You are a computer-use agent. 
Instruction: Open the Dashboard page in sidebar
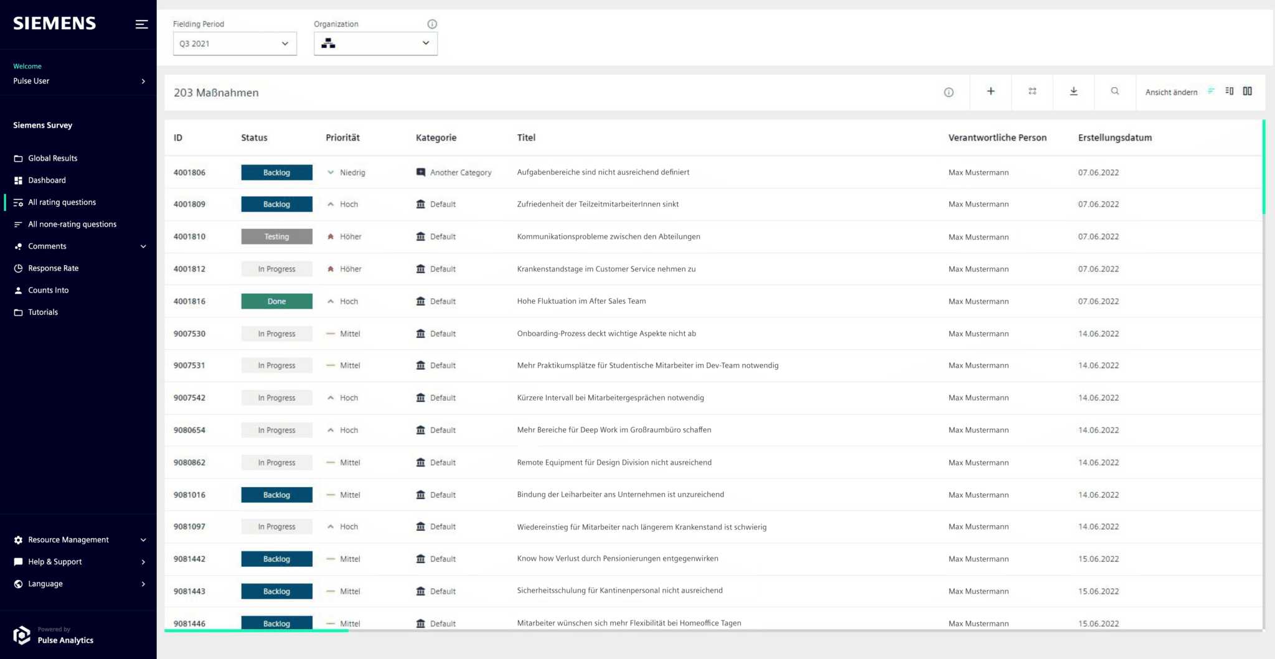click(47, 180)
